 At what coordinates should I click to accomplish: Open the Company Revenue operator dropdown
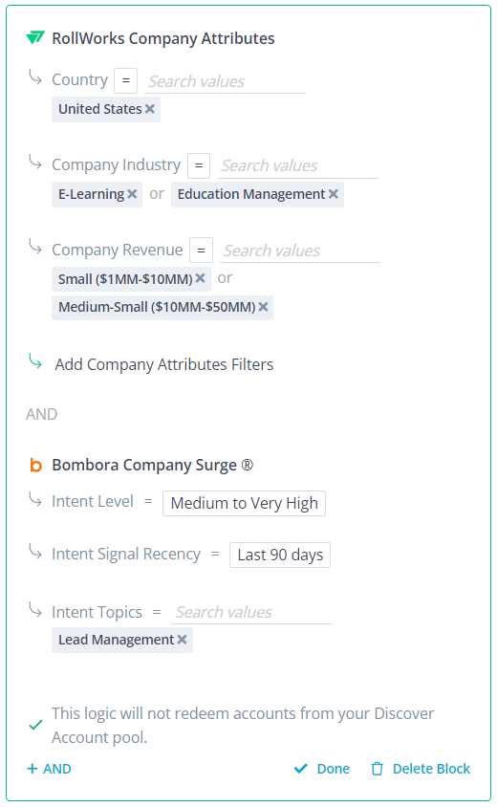tap(201, 251)
